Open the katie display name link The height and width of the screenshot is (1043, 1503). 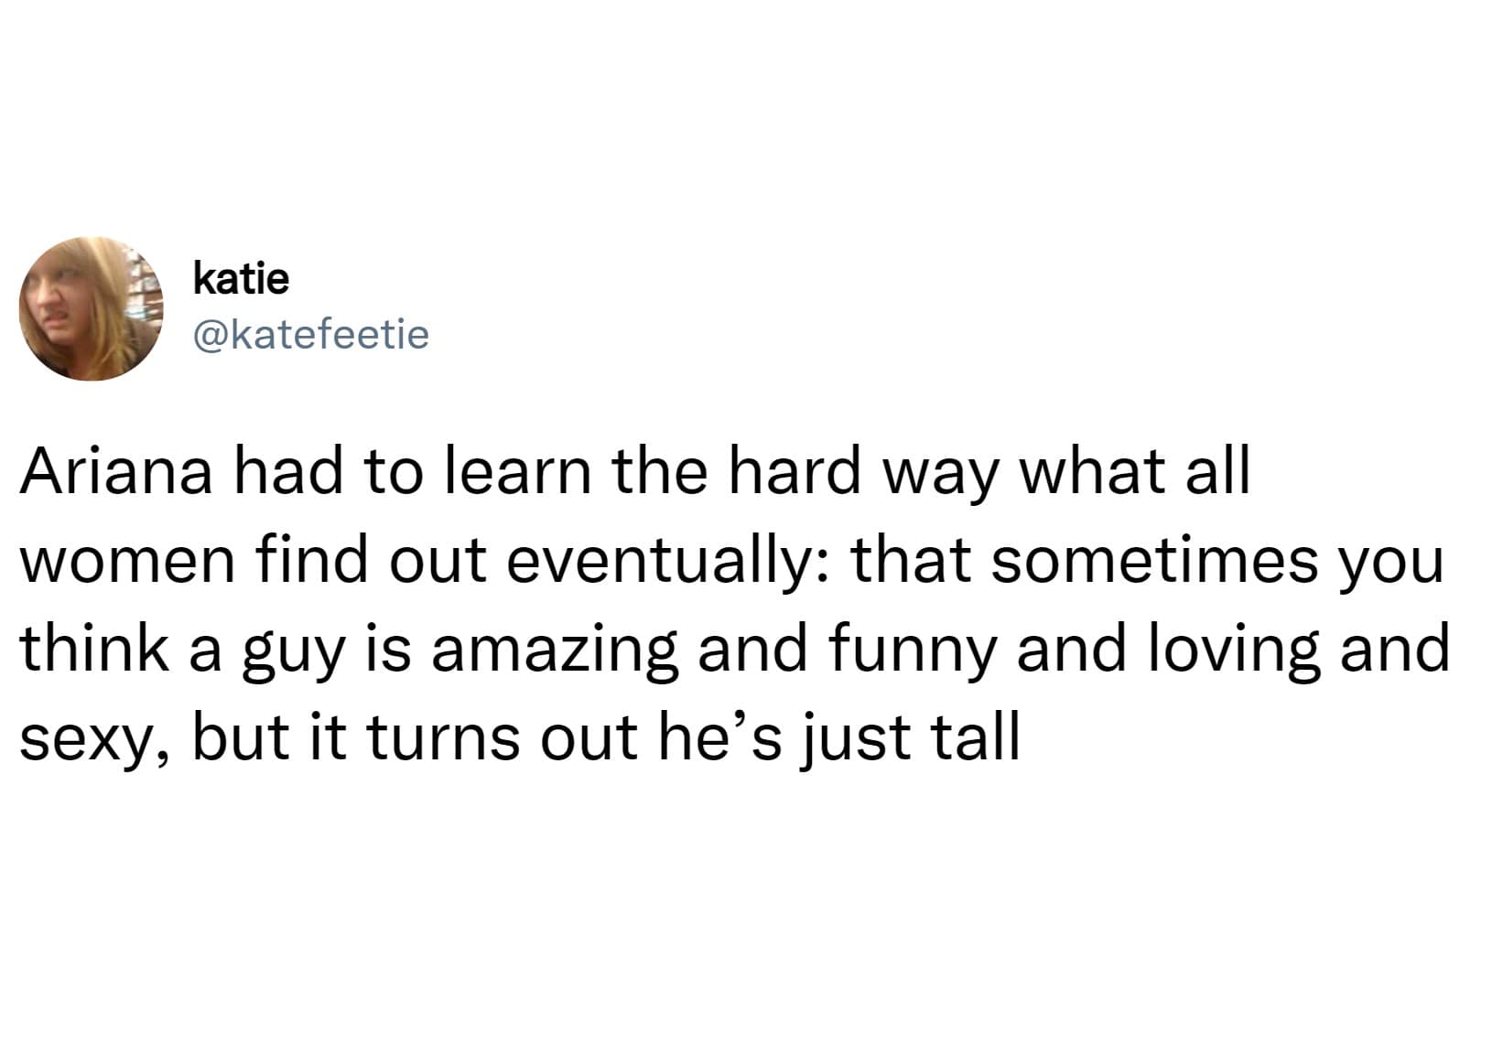(241, 277)
